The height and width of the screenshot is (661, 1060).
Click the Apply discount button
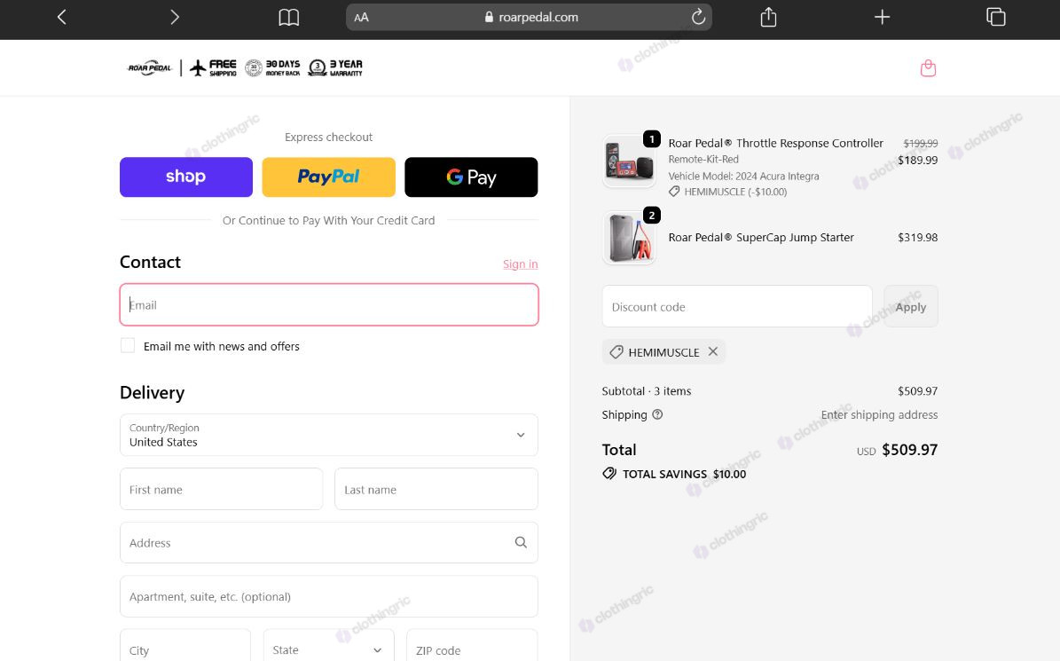point(911,307)
